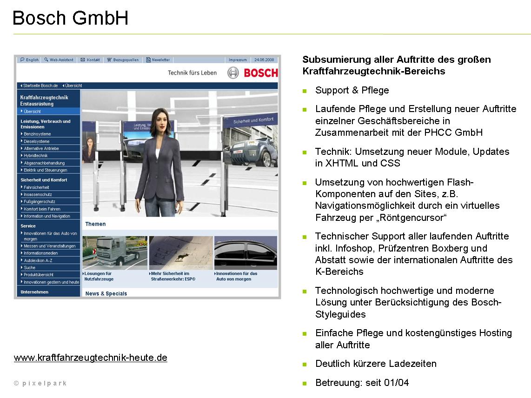Viewport: 531px width, 398px height.
Task: Open the Suche sidebar entry
Action: point(28,268)
